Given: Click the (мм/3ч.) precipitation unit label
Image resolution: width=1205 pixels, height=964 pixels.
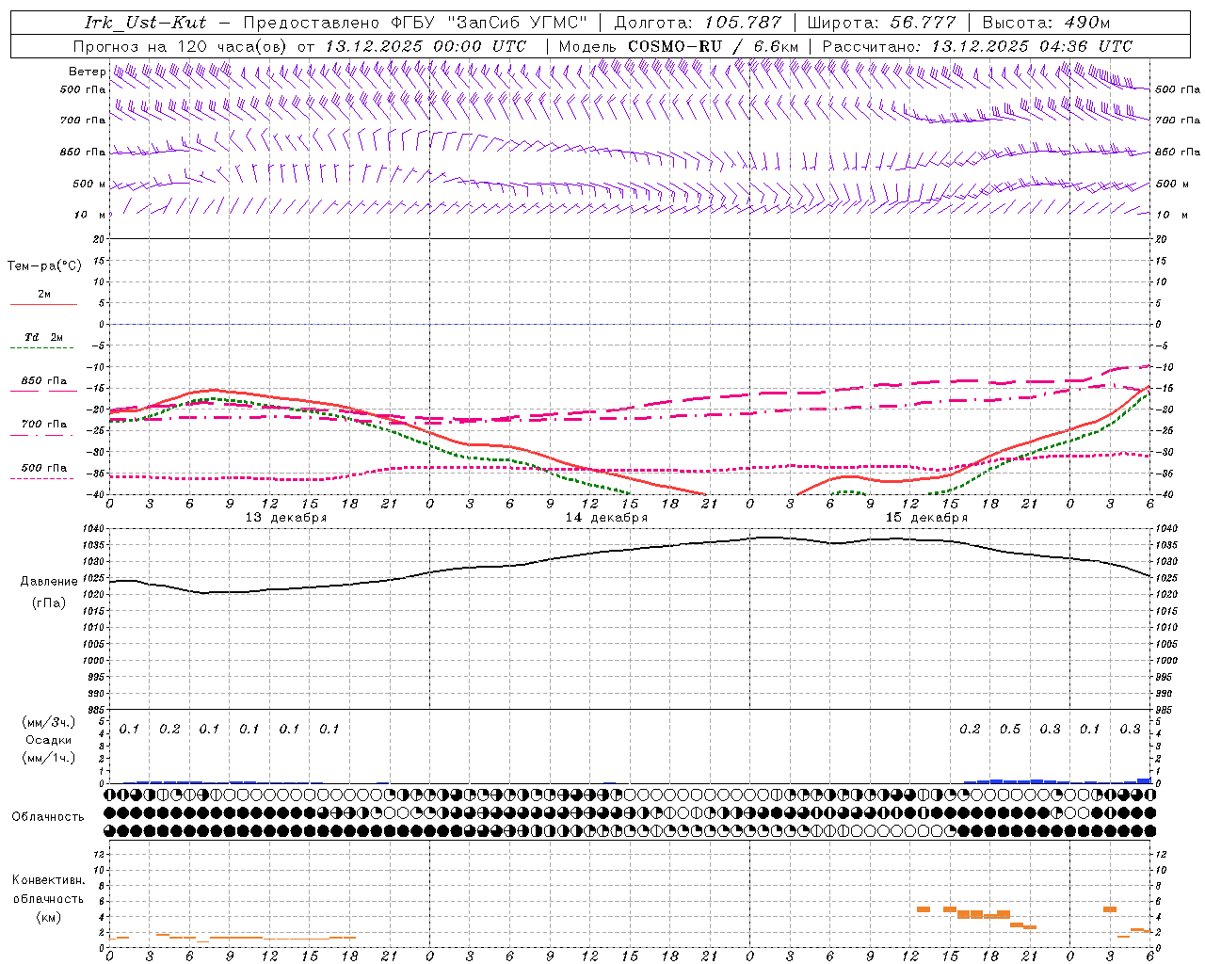Looking at the screenshot, I should click(x=48, y=722).
